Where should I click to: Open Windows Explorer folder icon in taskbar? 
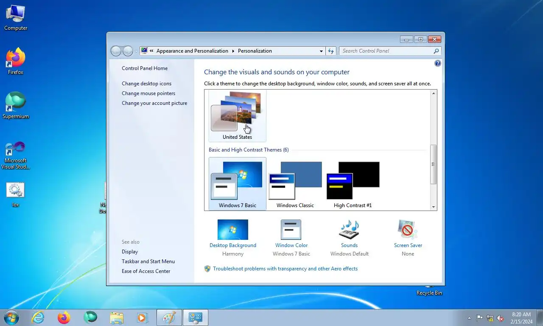coord(117,318)
